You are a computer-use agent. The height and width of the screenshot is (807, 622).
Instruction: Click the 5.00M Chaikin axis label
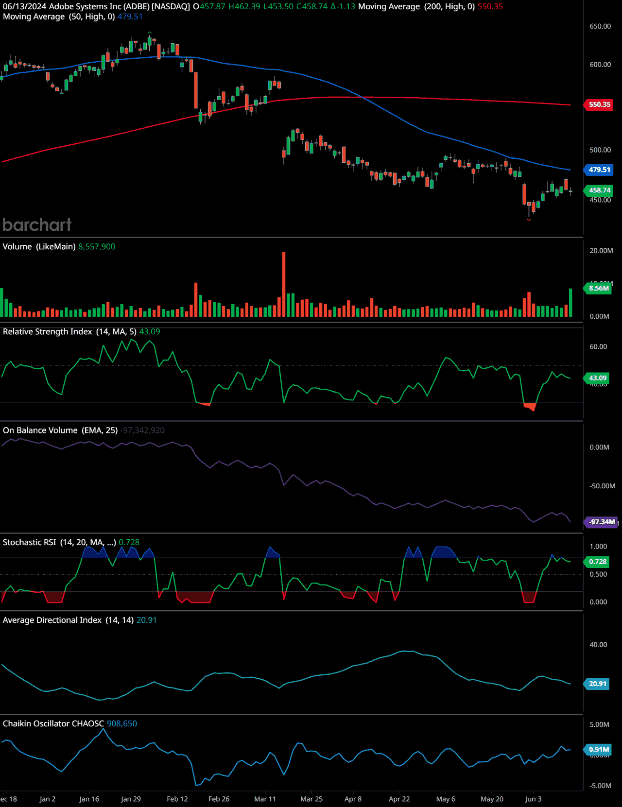pos(599,724)
